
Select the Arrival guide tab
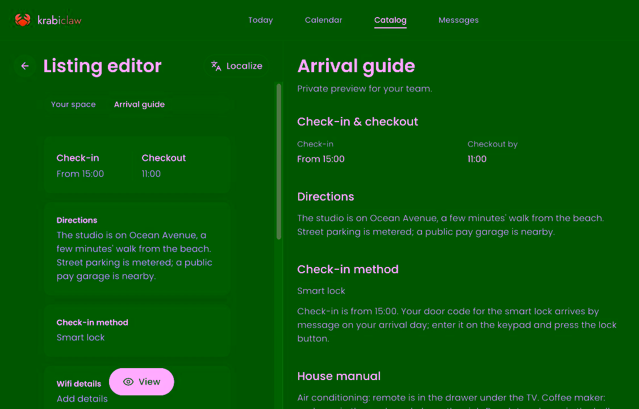(x=139, y=105)
